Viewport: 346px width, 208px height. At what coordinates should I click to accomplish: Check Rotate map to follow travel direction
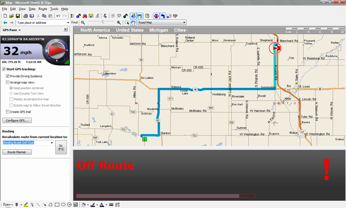(11, 105)
